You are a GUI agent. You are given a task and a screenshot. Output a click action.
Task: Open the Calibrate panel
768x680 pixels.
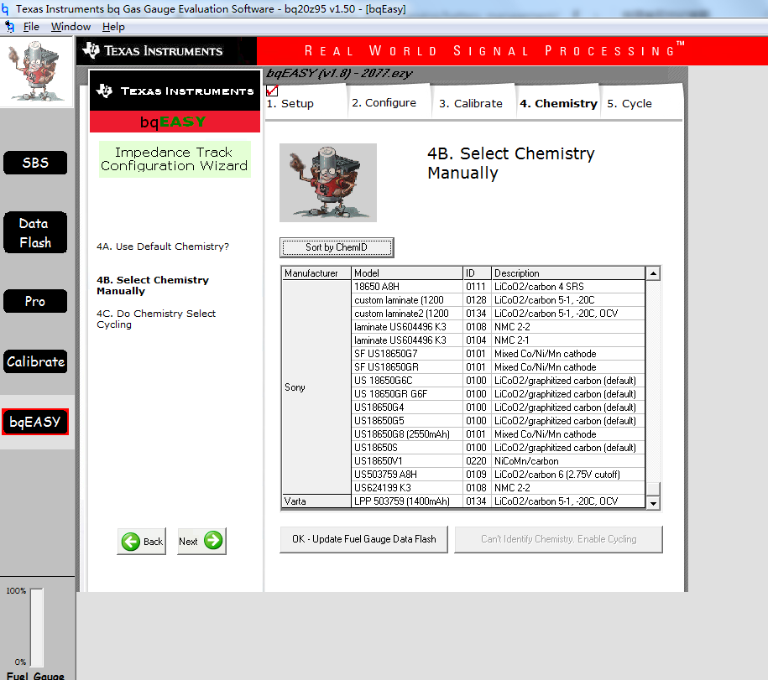tap(35, 361)
